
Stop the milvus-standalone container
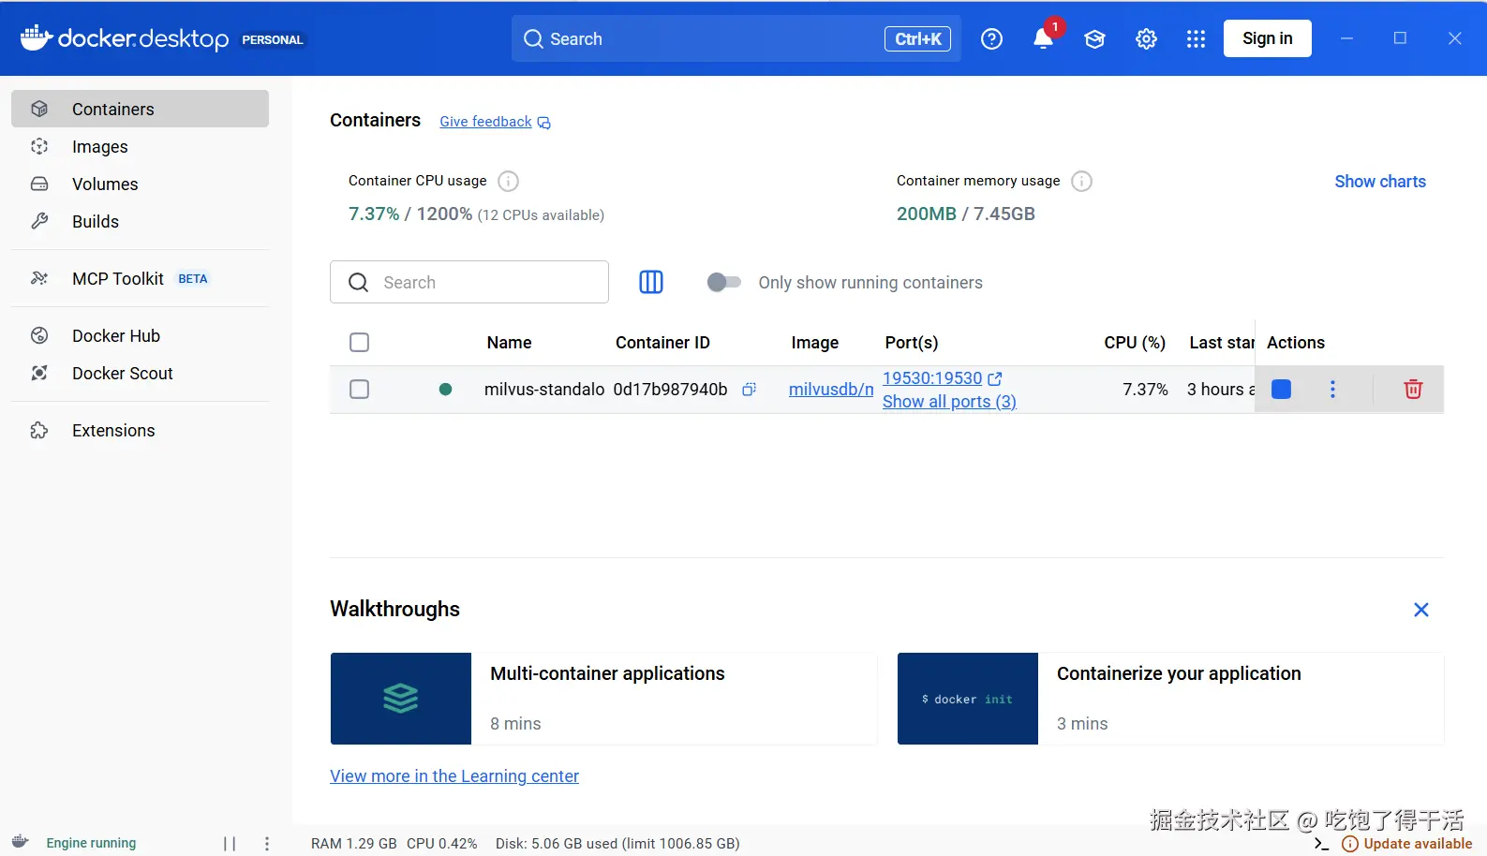tap(1281, 389)
